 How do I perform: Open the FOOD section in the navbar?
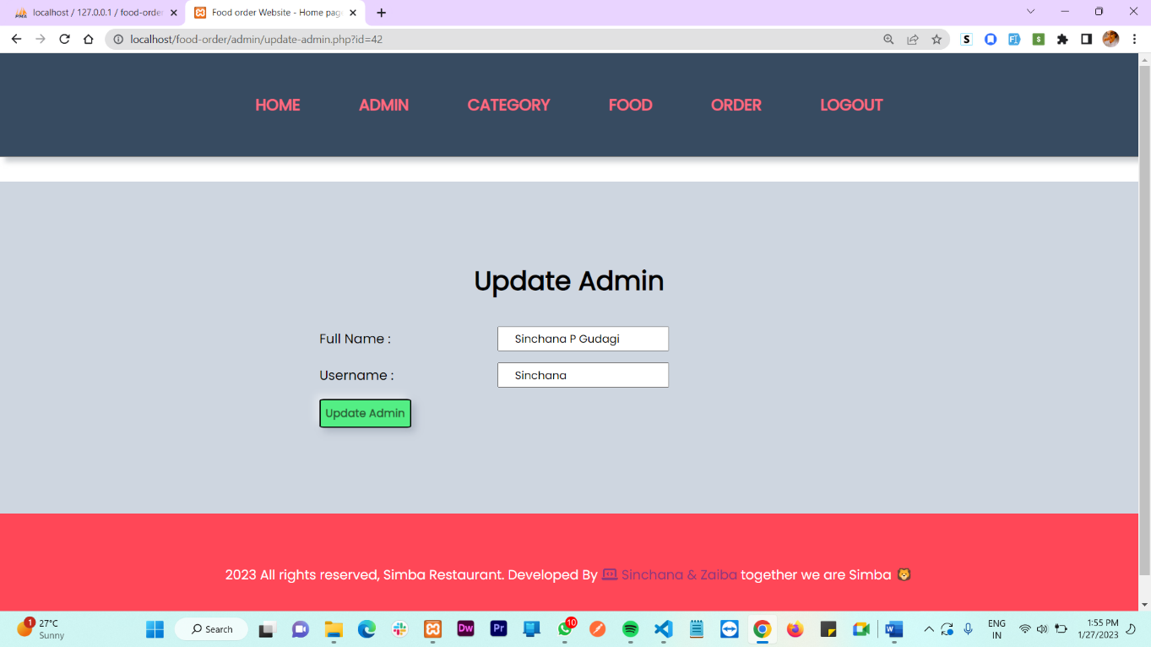tap(630, 105)
